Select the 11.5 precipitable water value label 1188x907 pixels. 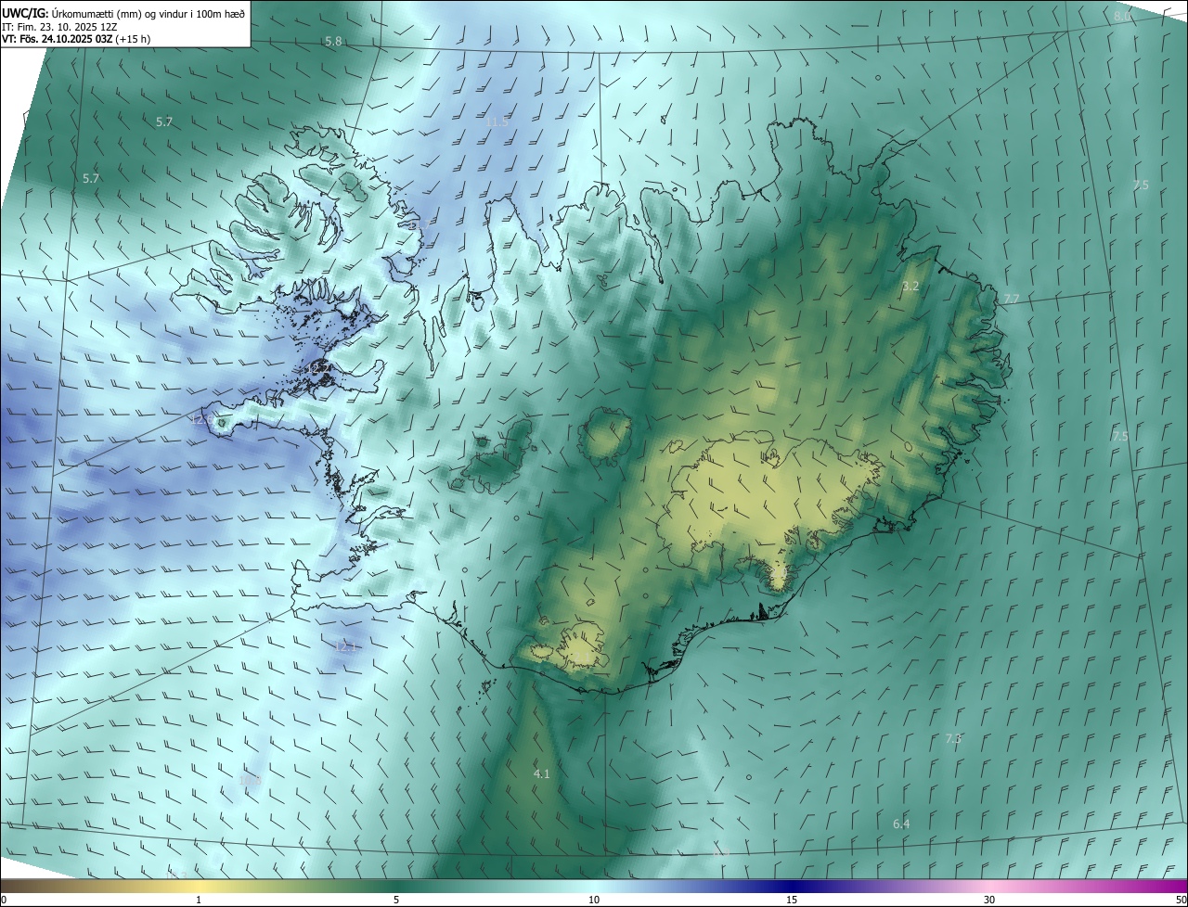[x=497, y=121]
